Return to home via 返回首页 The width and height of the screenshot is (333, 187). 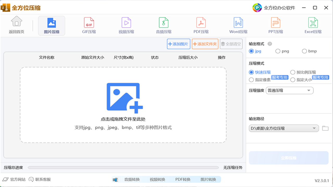17,25
